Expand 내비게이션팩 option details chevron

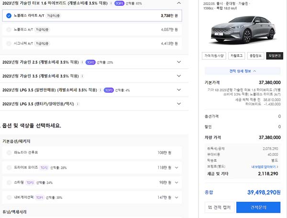[x=177, y=197]
